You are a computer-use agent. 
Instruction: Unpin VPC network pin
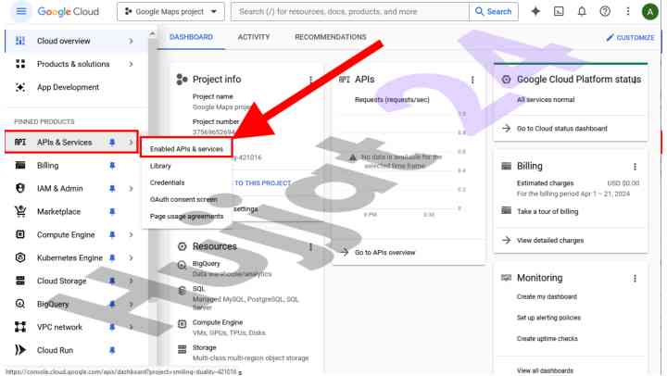tap(112, 327)
